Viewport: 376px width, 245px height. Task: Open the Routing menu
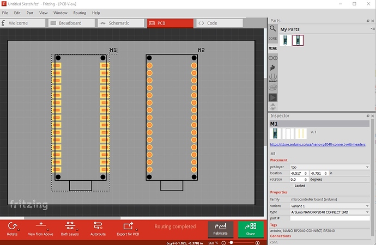pyautogui.click(x=80, y=13)
